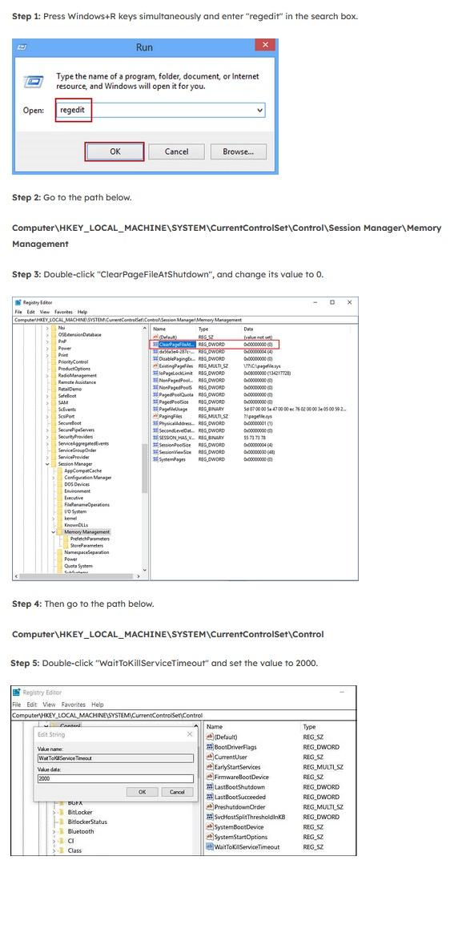
Task: Select the PagedPoolQuota value name
Action: pos(176,394)
